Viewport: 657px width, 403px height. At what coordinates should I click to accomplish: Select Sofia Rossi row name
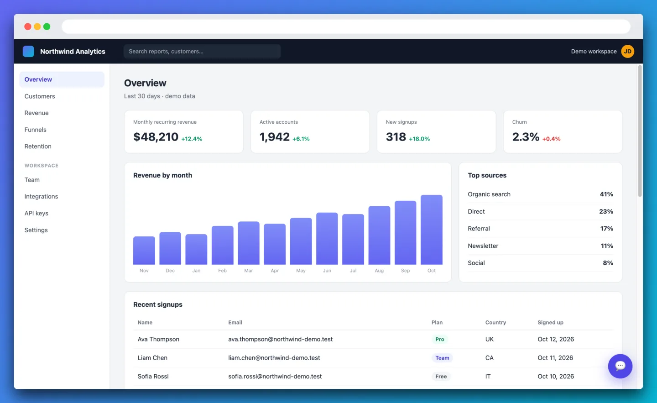point(153,377)
